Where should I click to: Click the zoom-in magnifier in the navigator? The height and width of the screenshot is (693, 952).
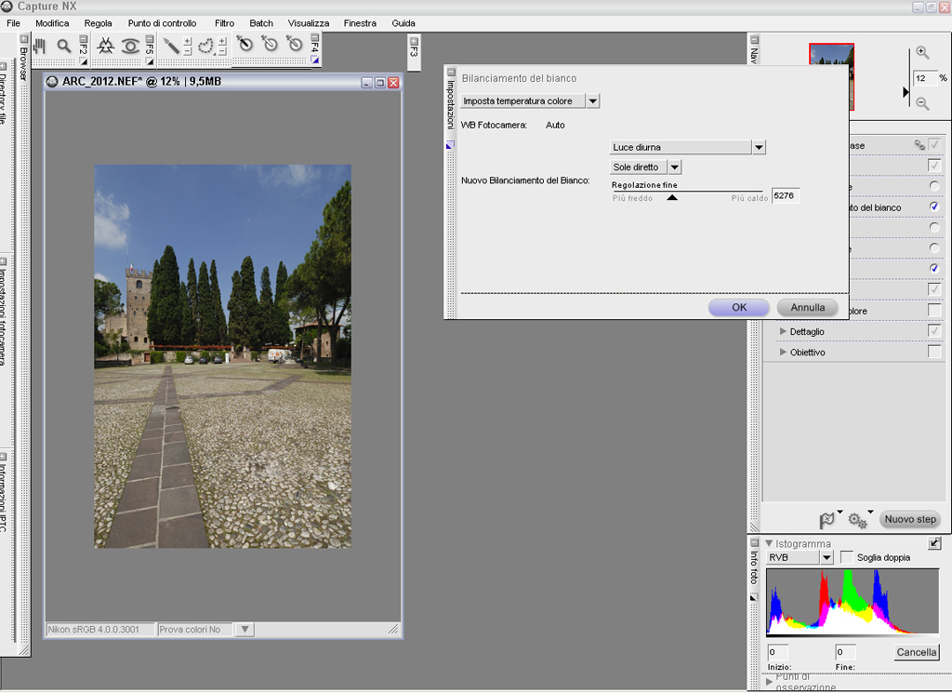pos(922,53)
